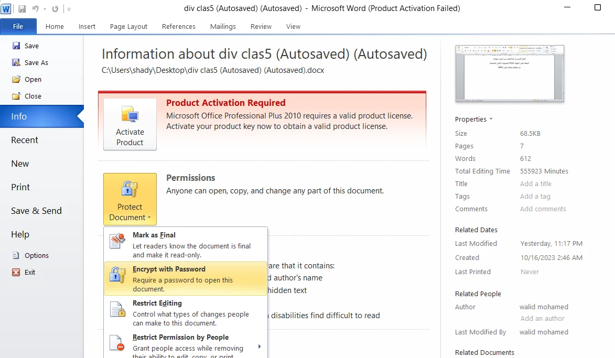The height and width of the screenshot is (358, 615).
Task: Click the document preview thumbnail
Action: tap(510, 73)
